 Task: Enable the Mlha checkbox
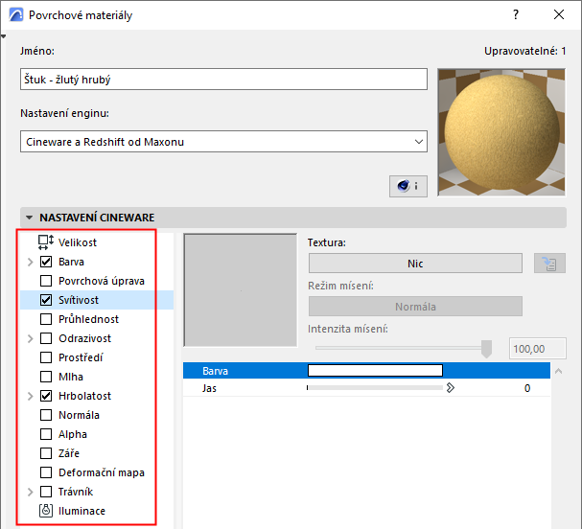point(46,377)
